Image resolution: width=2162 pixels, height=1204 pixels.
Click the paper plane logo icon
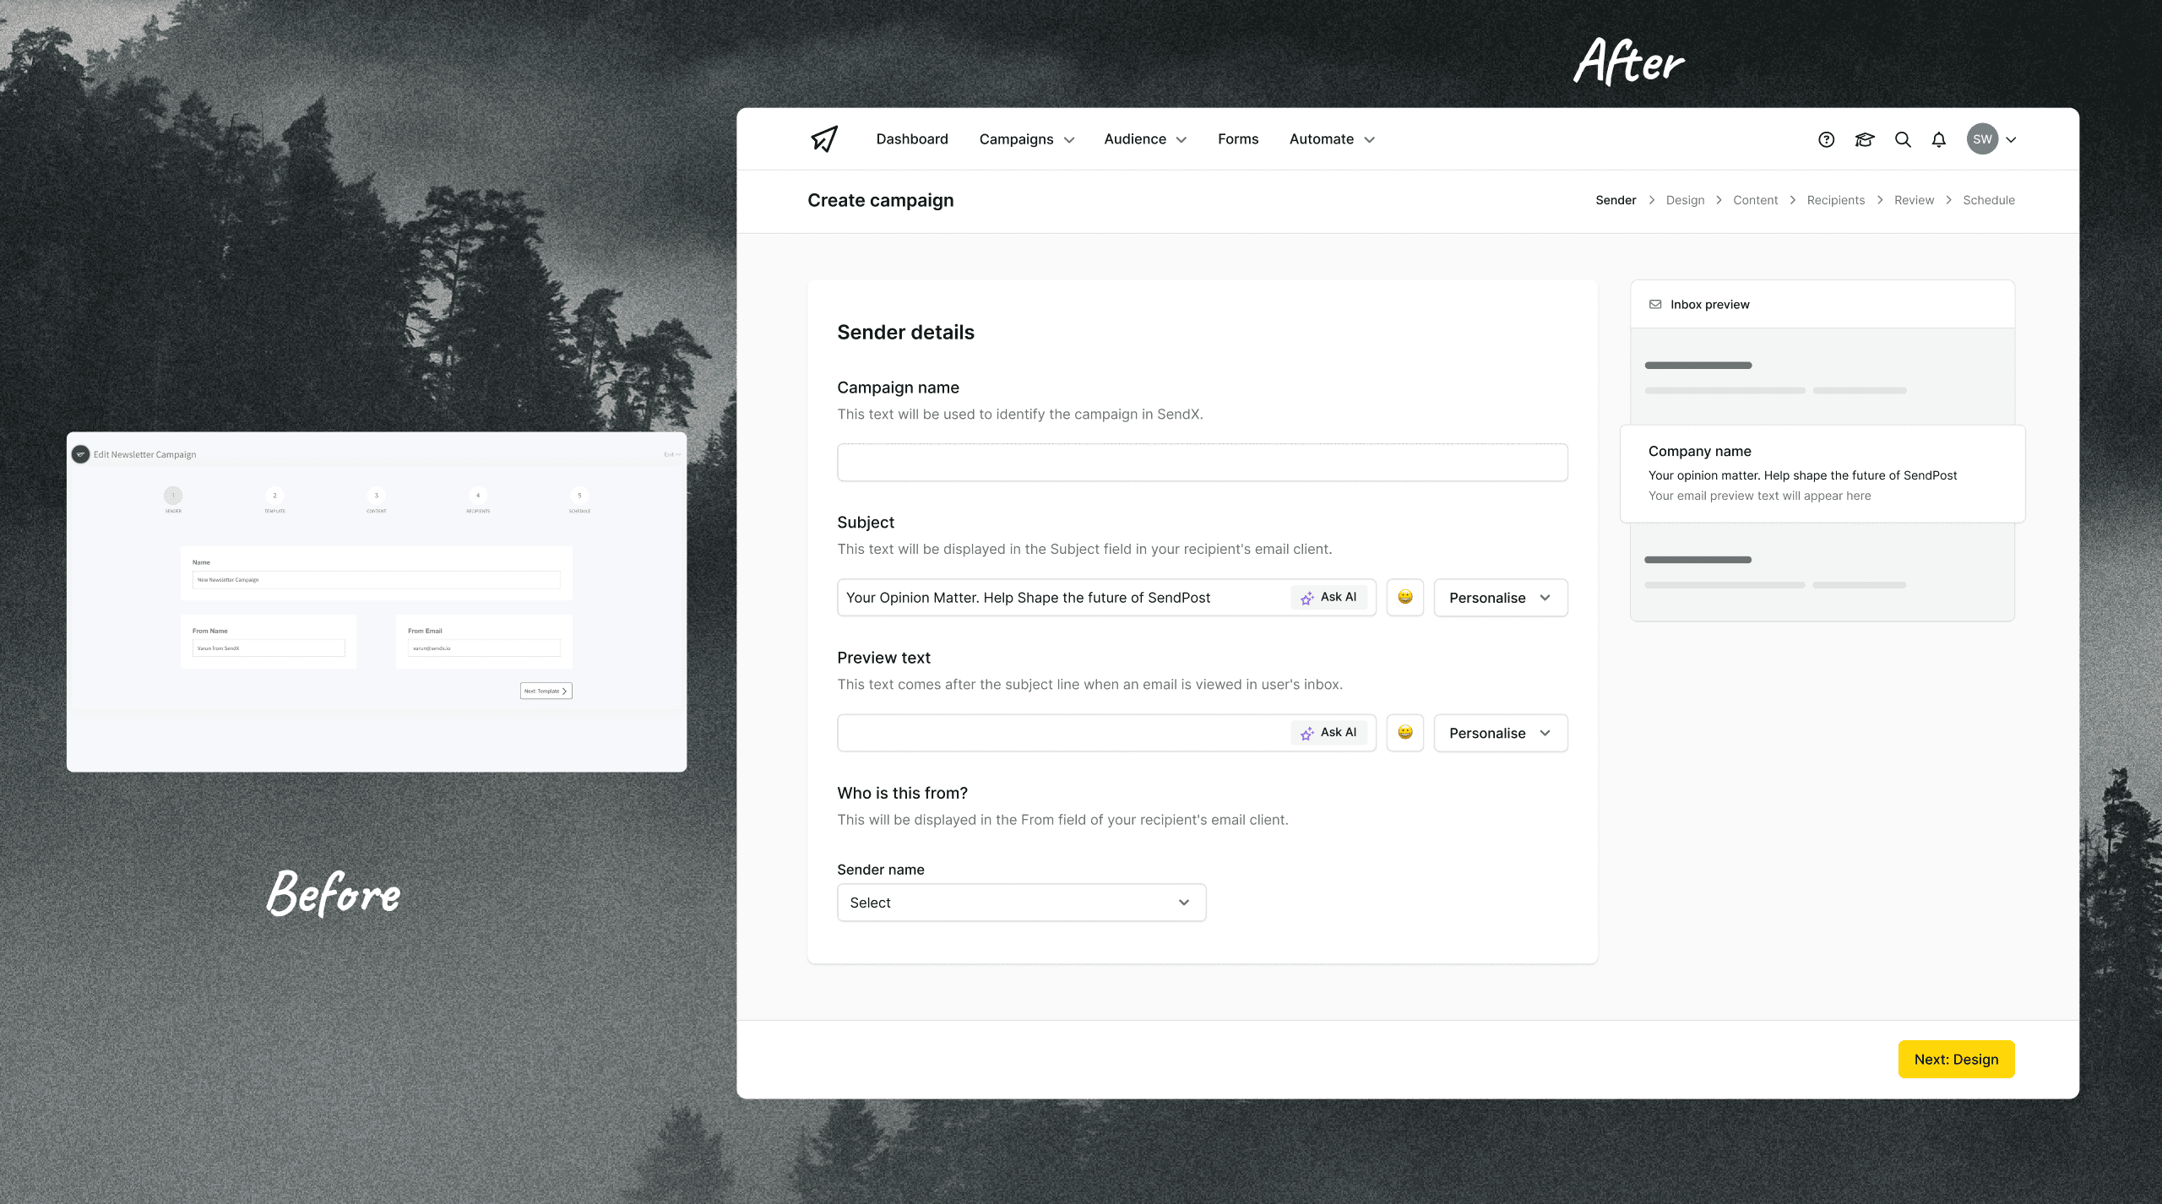824,139
